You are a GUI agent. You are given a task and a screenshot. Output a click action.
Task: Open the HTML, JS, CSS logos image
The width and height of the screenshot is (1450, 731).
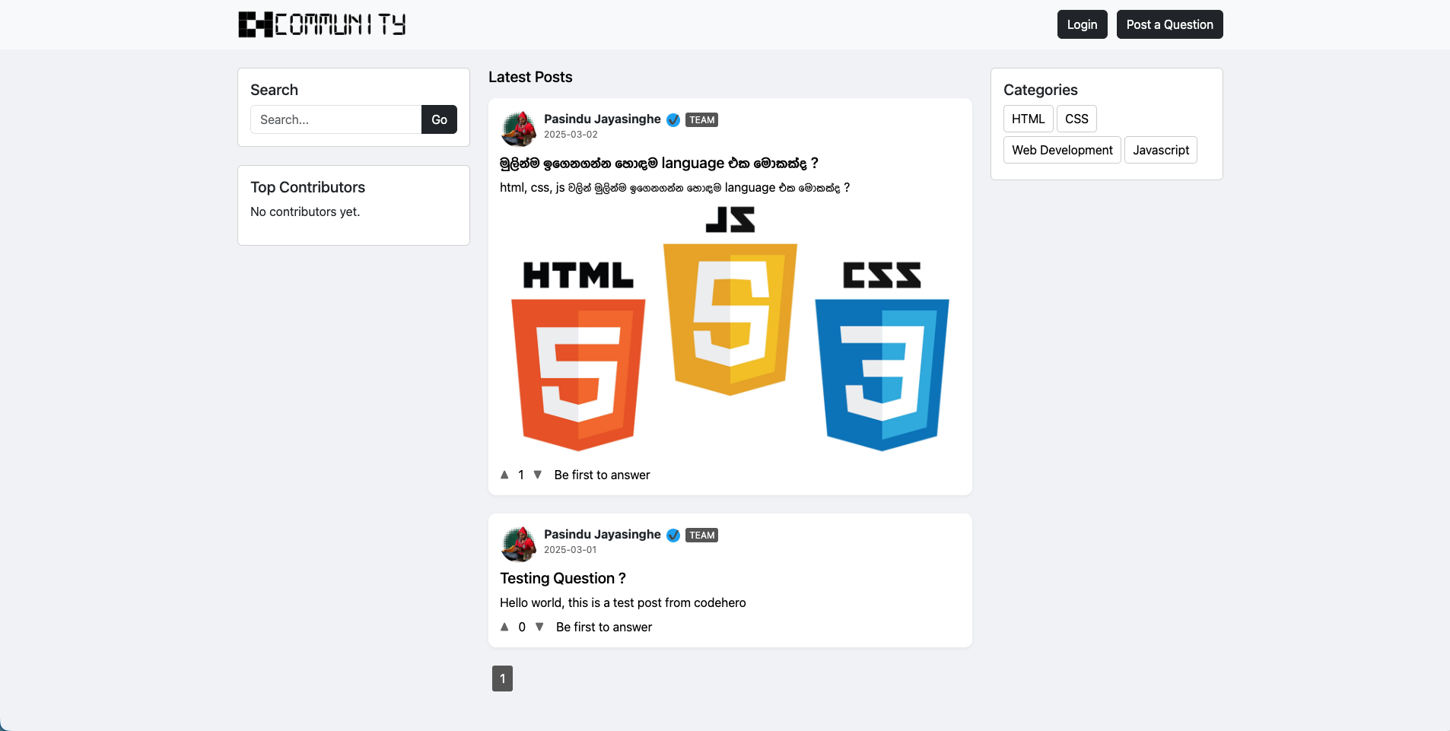click(730, 329)
